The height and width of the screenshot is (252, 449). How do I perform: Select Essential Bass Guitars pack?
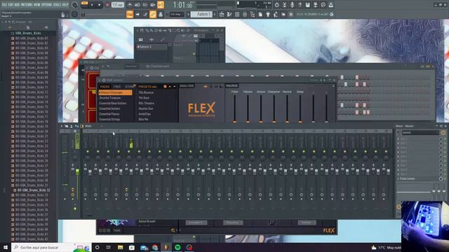tap(112, 103)
